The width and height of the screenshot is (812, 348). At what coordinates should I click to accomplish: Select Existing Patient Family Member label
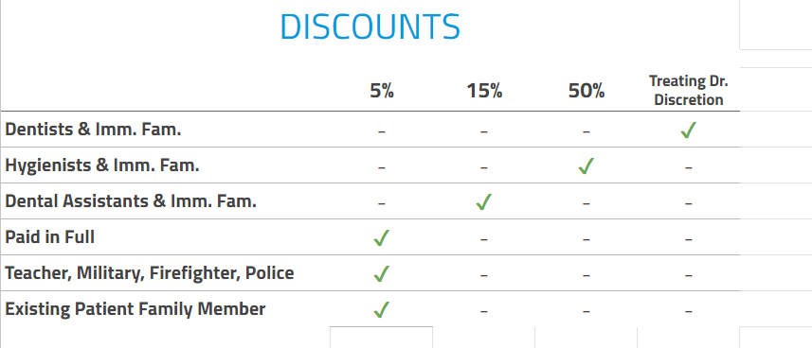coord(135,308)
